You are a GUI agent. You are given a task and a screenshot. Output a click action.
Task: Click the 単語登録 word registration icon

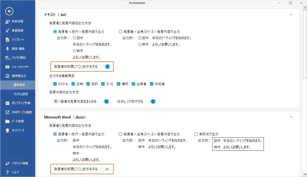[7, 30]
